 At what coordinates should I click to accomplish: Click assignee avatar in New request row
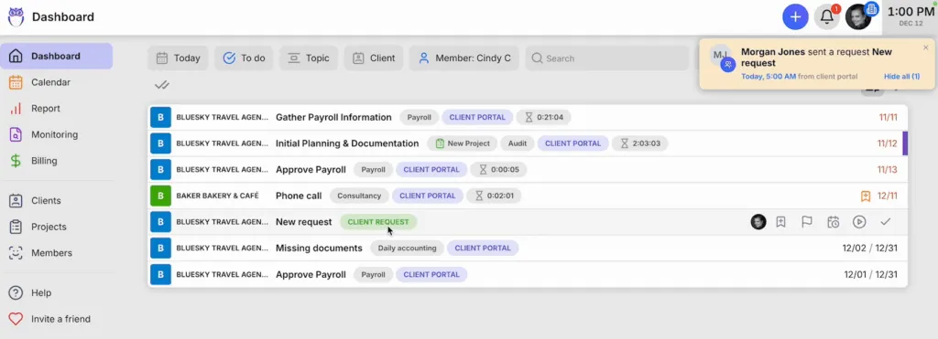pyautogui.click(x=758, y=222)
